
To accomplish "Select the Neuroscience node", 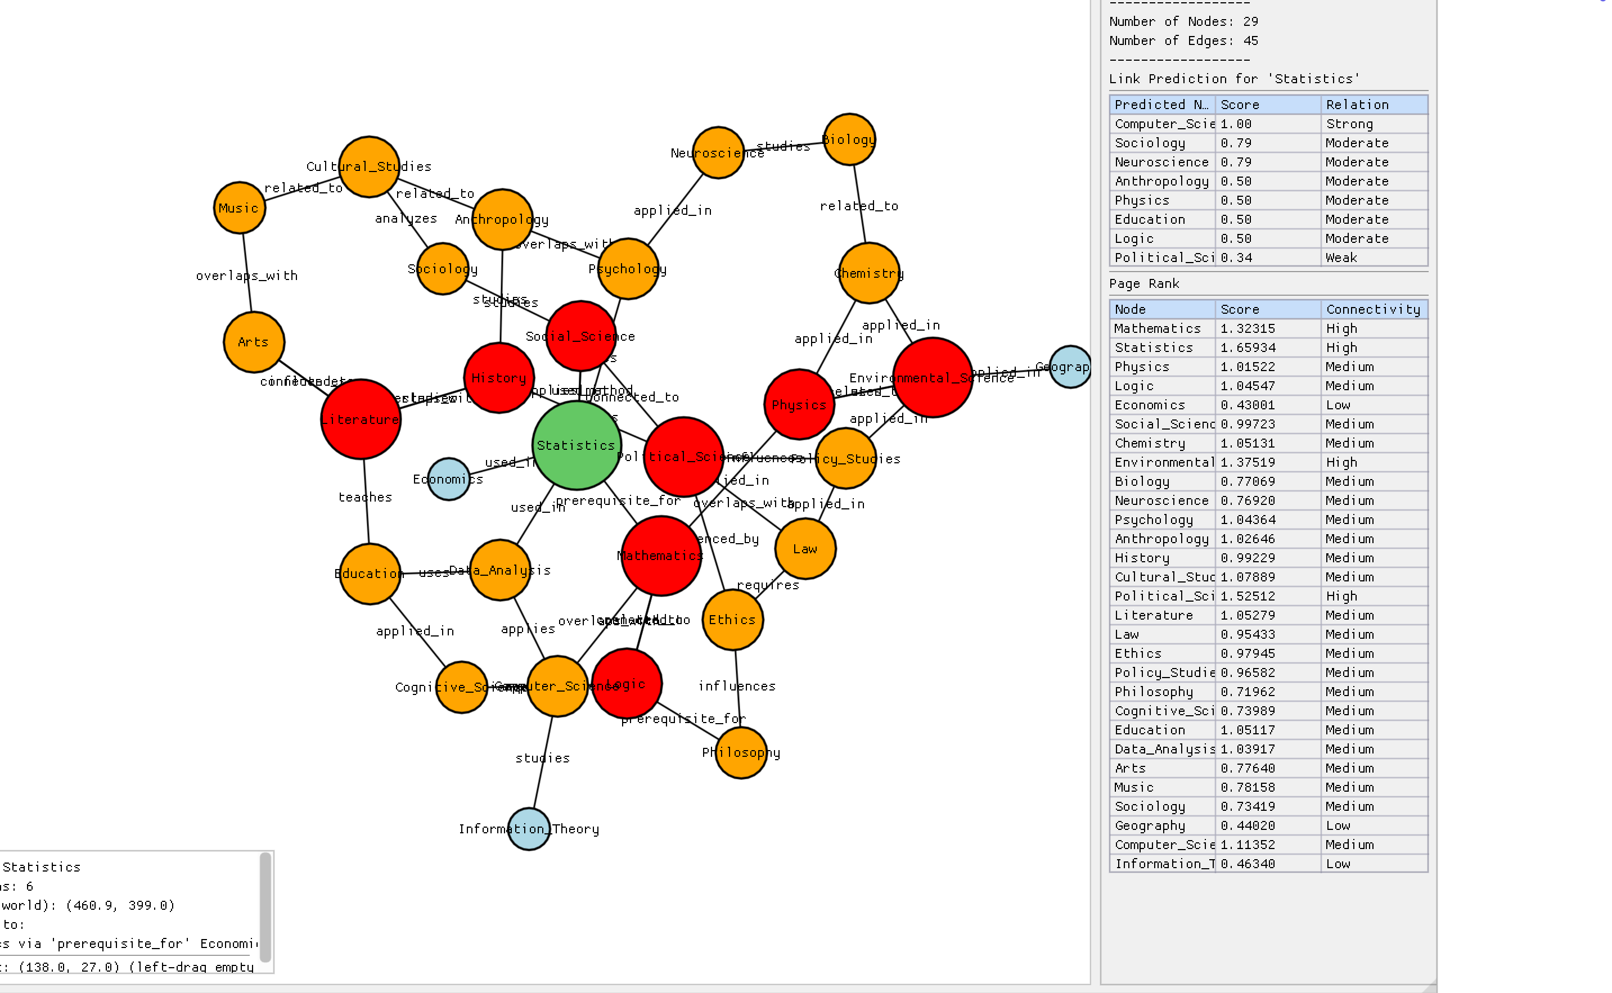I will 718,152.
